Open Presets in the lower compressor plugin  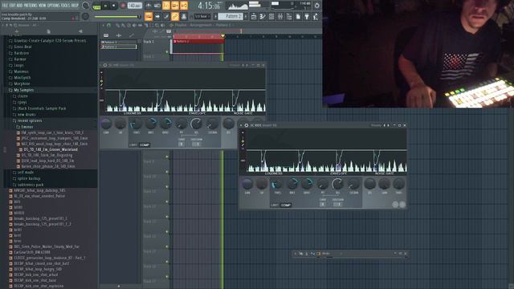coord(376,125)
